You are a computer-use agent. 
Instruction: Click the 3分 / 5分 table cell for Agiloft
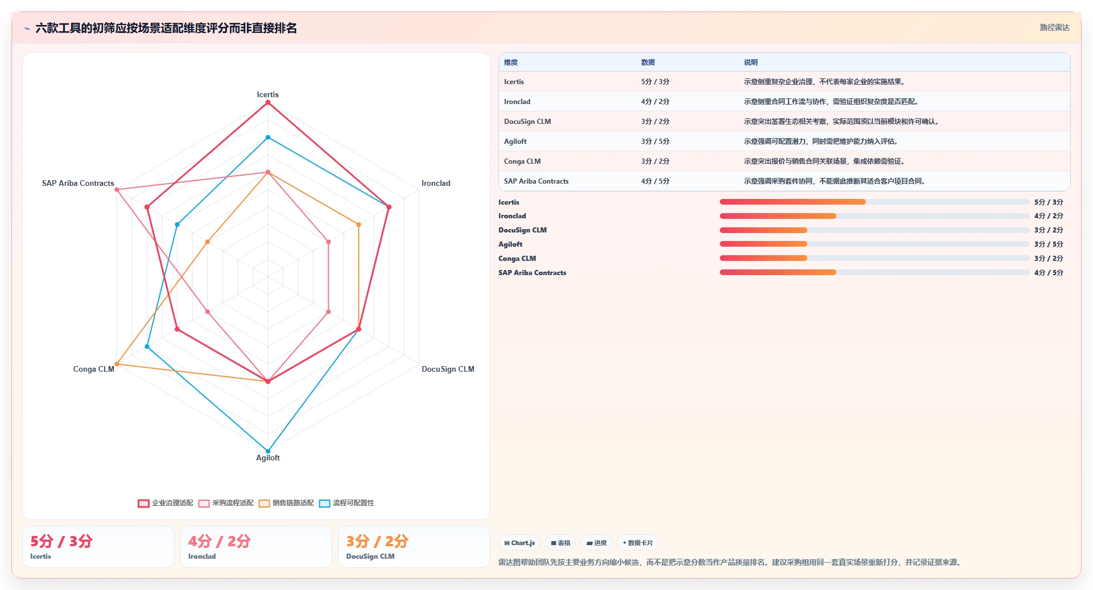coord(655,142)
